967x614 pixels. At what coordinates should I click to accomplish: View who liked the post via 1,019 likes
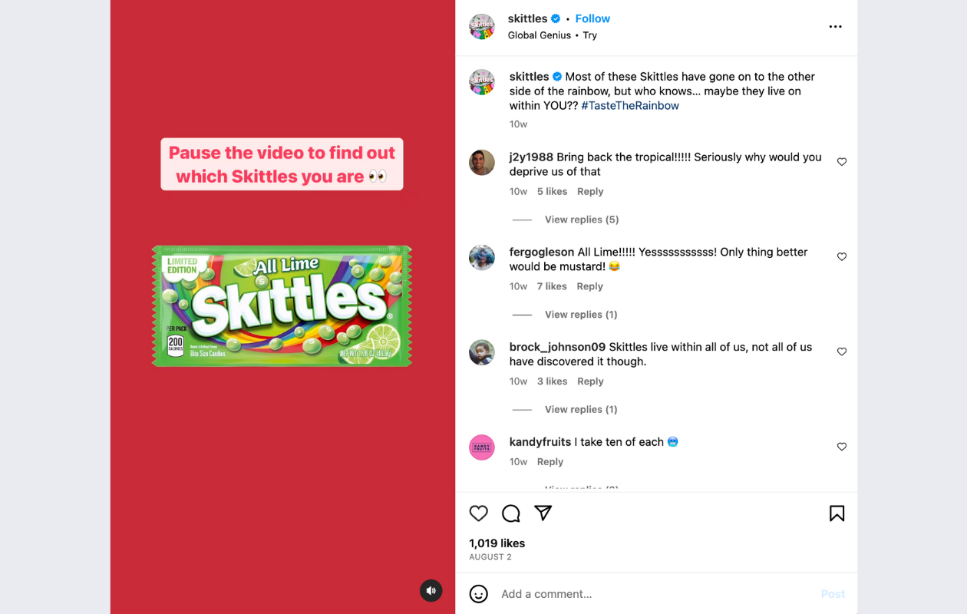(497, 543)
